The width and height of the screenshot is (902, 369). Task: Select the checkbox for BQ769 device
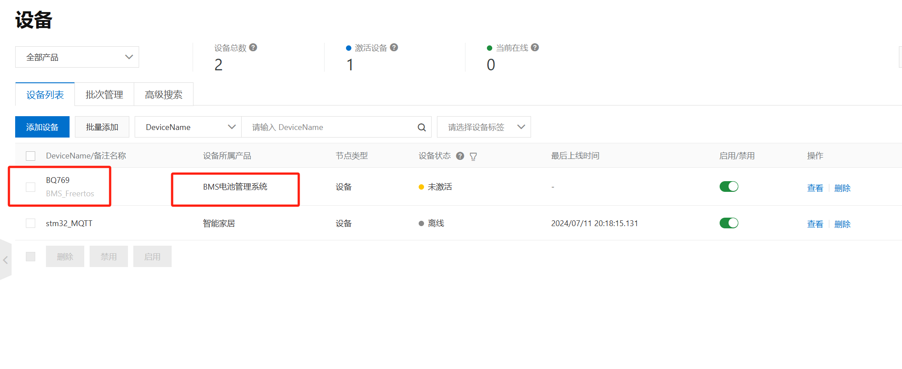click(x=30, y=187)
